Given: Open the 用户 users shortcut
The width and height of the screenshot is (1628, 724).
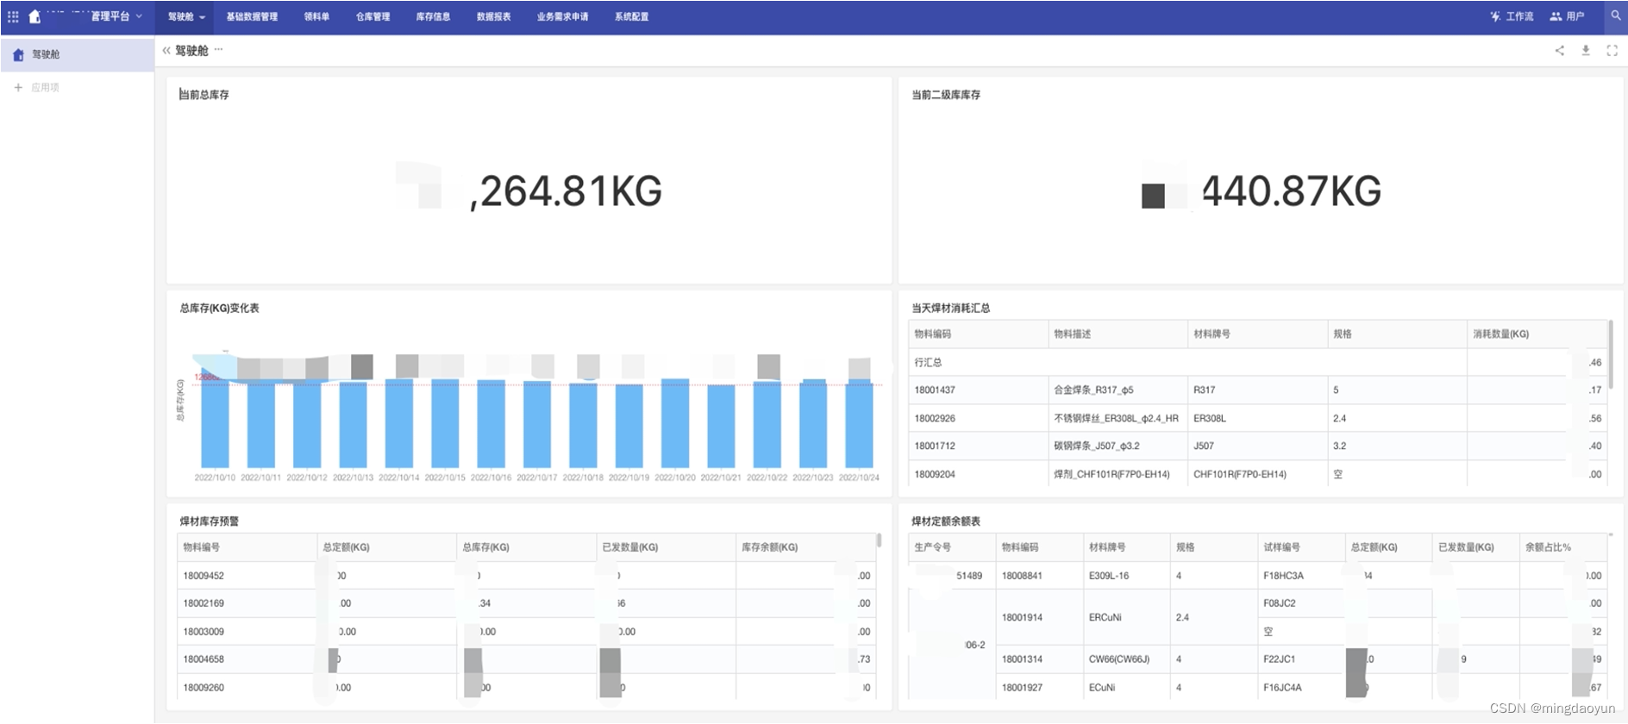Looking at the screenshot, I should [1567, 16].
